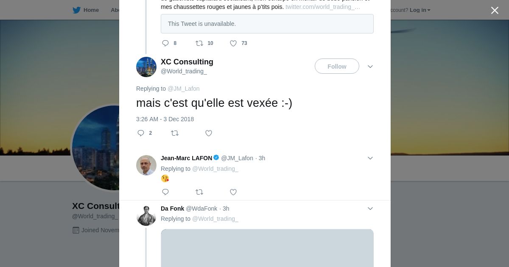
Task: Open the truncated twitter.com/world_trading_ link
Action: point(323,7)
